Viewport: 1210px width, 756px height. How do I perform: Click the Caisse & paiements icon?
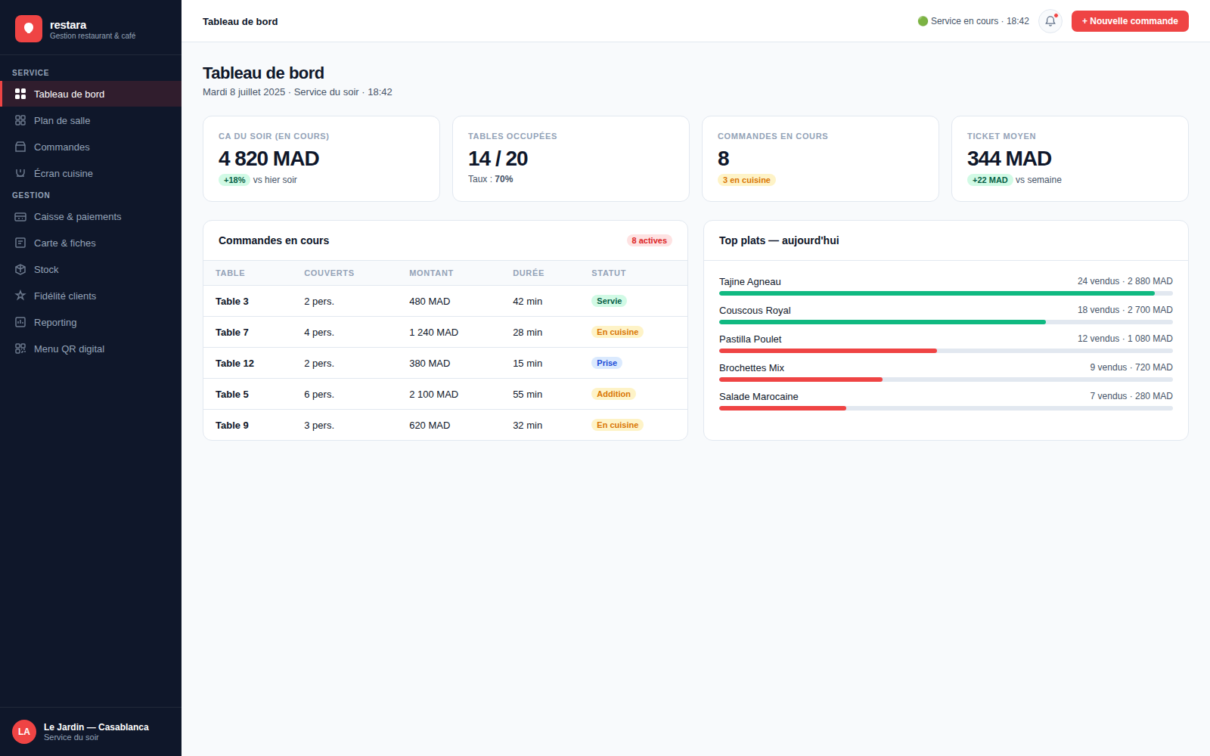pos(20,216)
